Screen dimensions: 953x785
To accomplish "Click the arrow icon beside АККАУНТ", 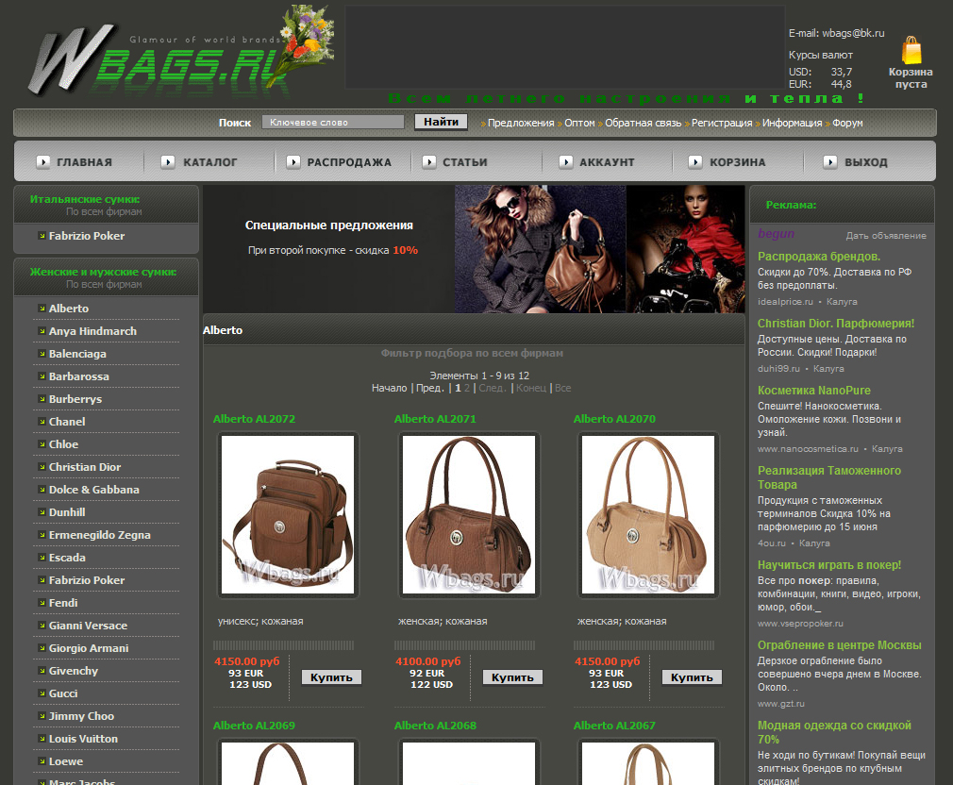I will point(566,161).
